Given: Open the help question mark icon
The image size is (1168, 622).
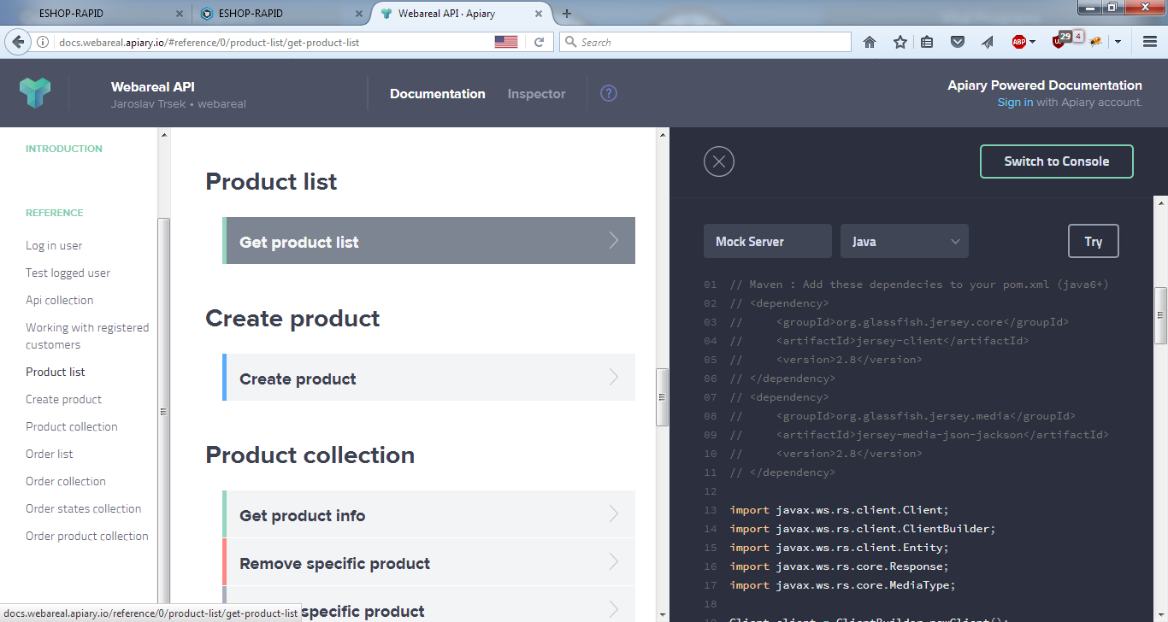Looking at the screenshot, I should tap(609, 94).
